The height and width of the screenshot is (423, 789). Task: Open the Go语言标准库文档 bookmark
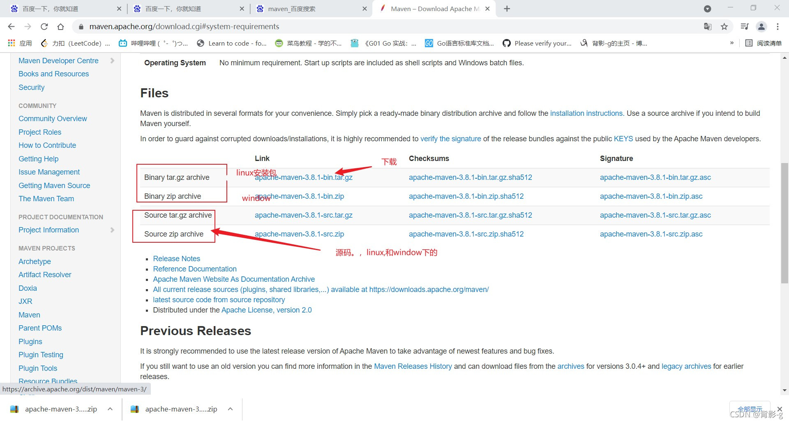coord(459,43)
